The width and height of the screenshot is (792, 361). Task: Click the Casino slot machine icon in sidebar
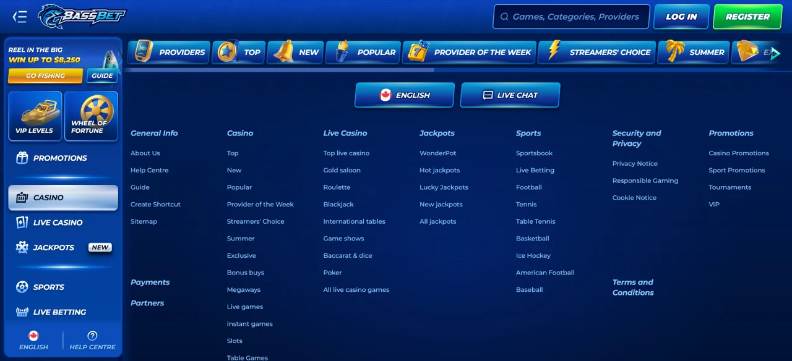(x=22, y=198)
